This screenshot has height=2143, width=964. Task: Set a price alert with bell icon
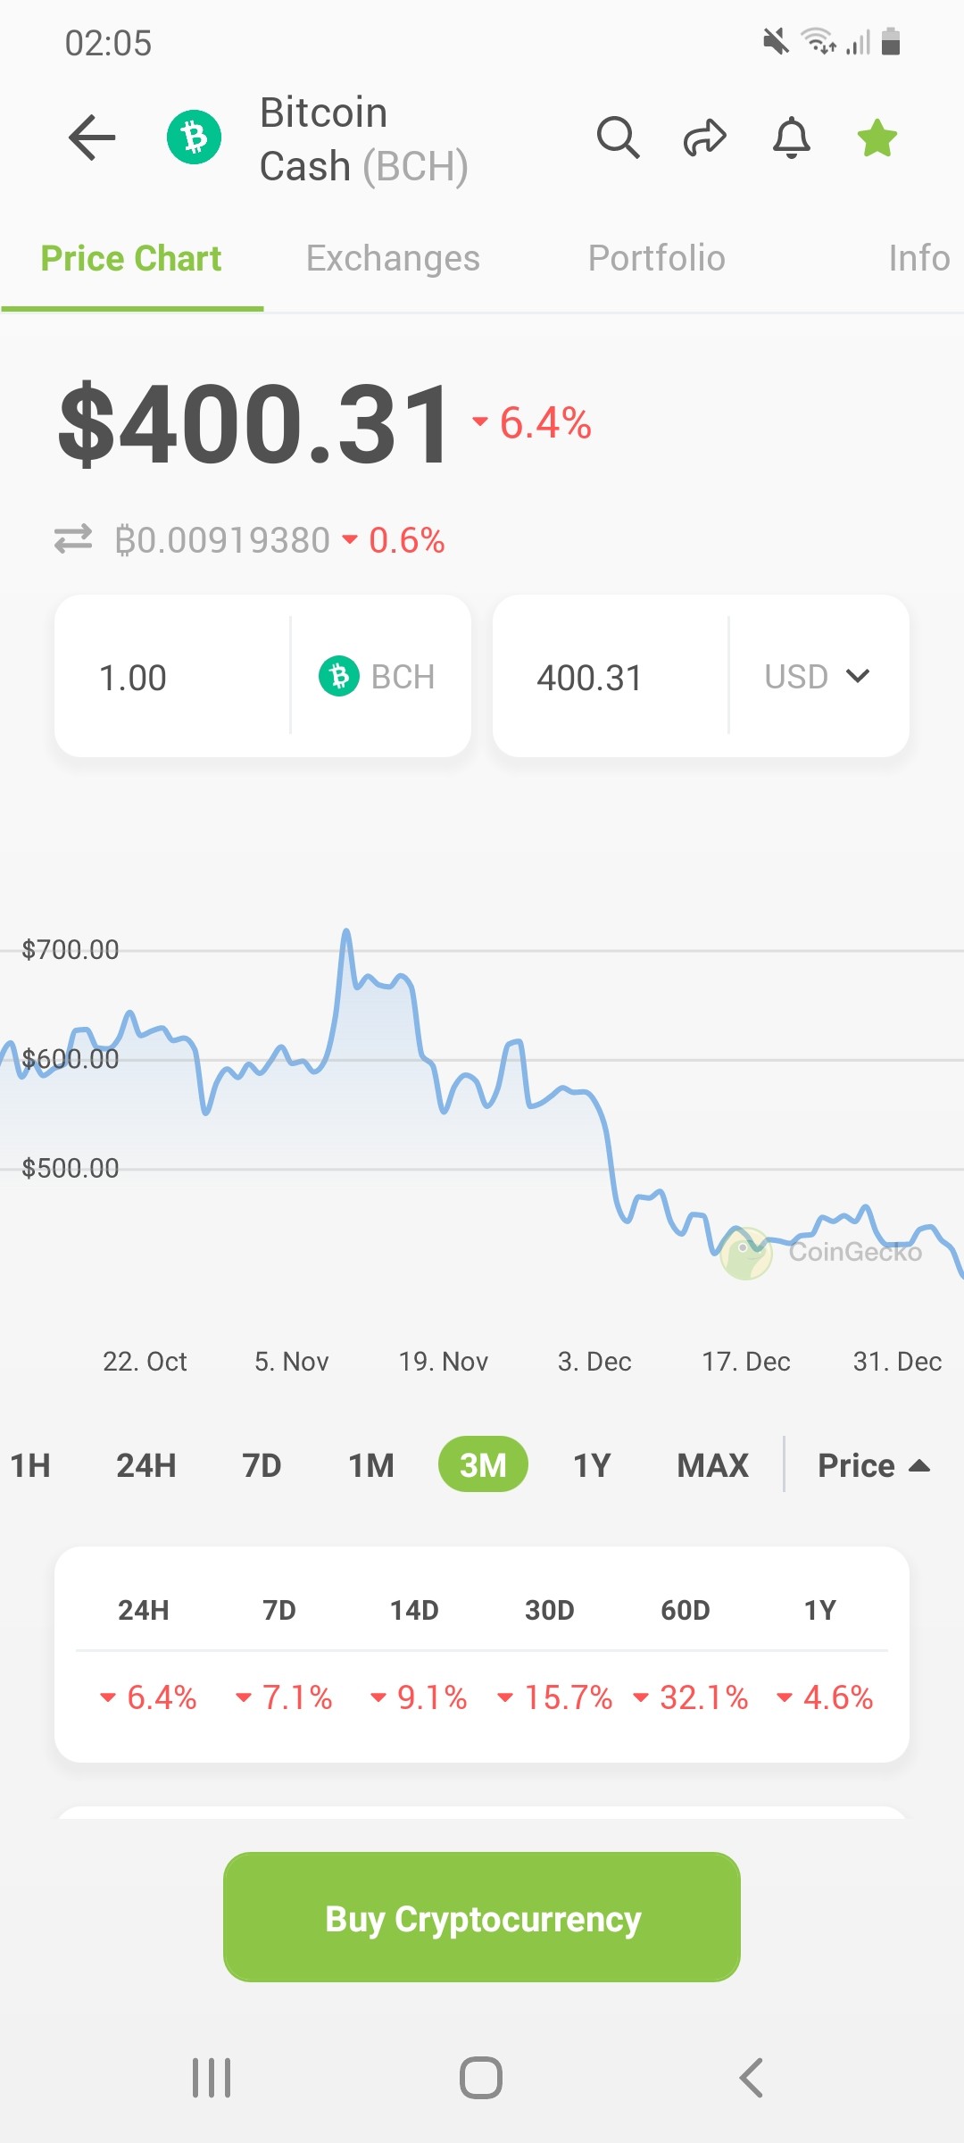(x=791, y=138)
